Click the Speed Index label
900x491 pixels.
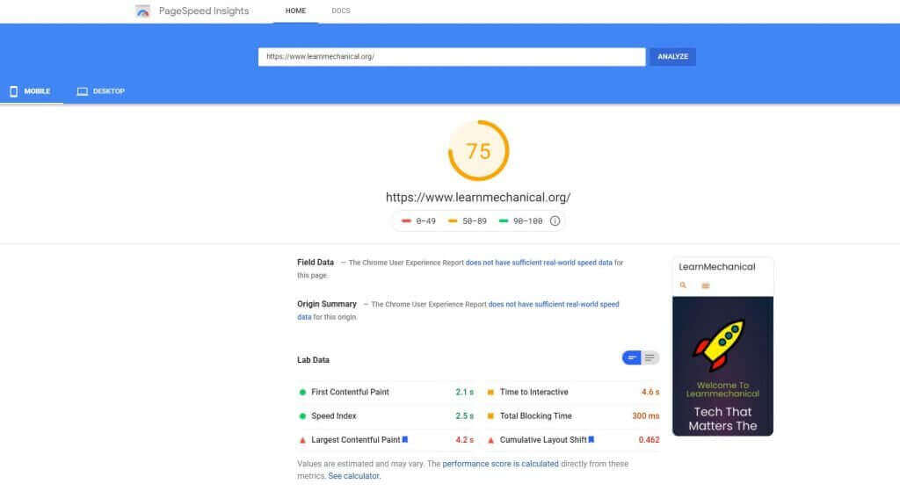click(333, 416)
